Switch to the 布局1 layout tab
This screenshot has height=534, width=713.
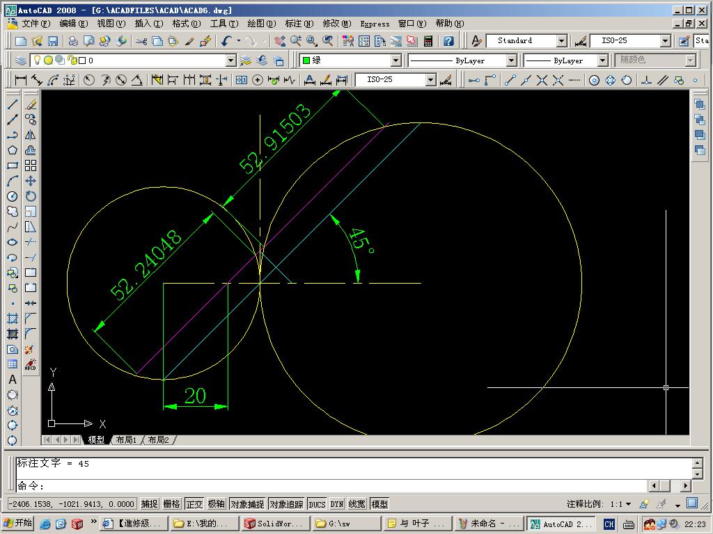(126, 439)
